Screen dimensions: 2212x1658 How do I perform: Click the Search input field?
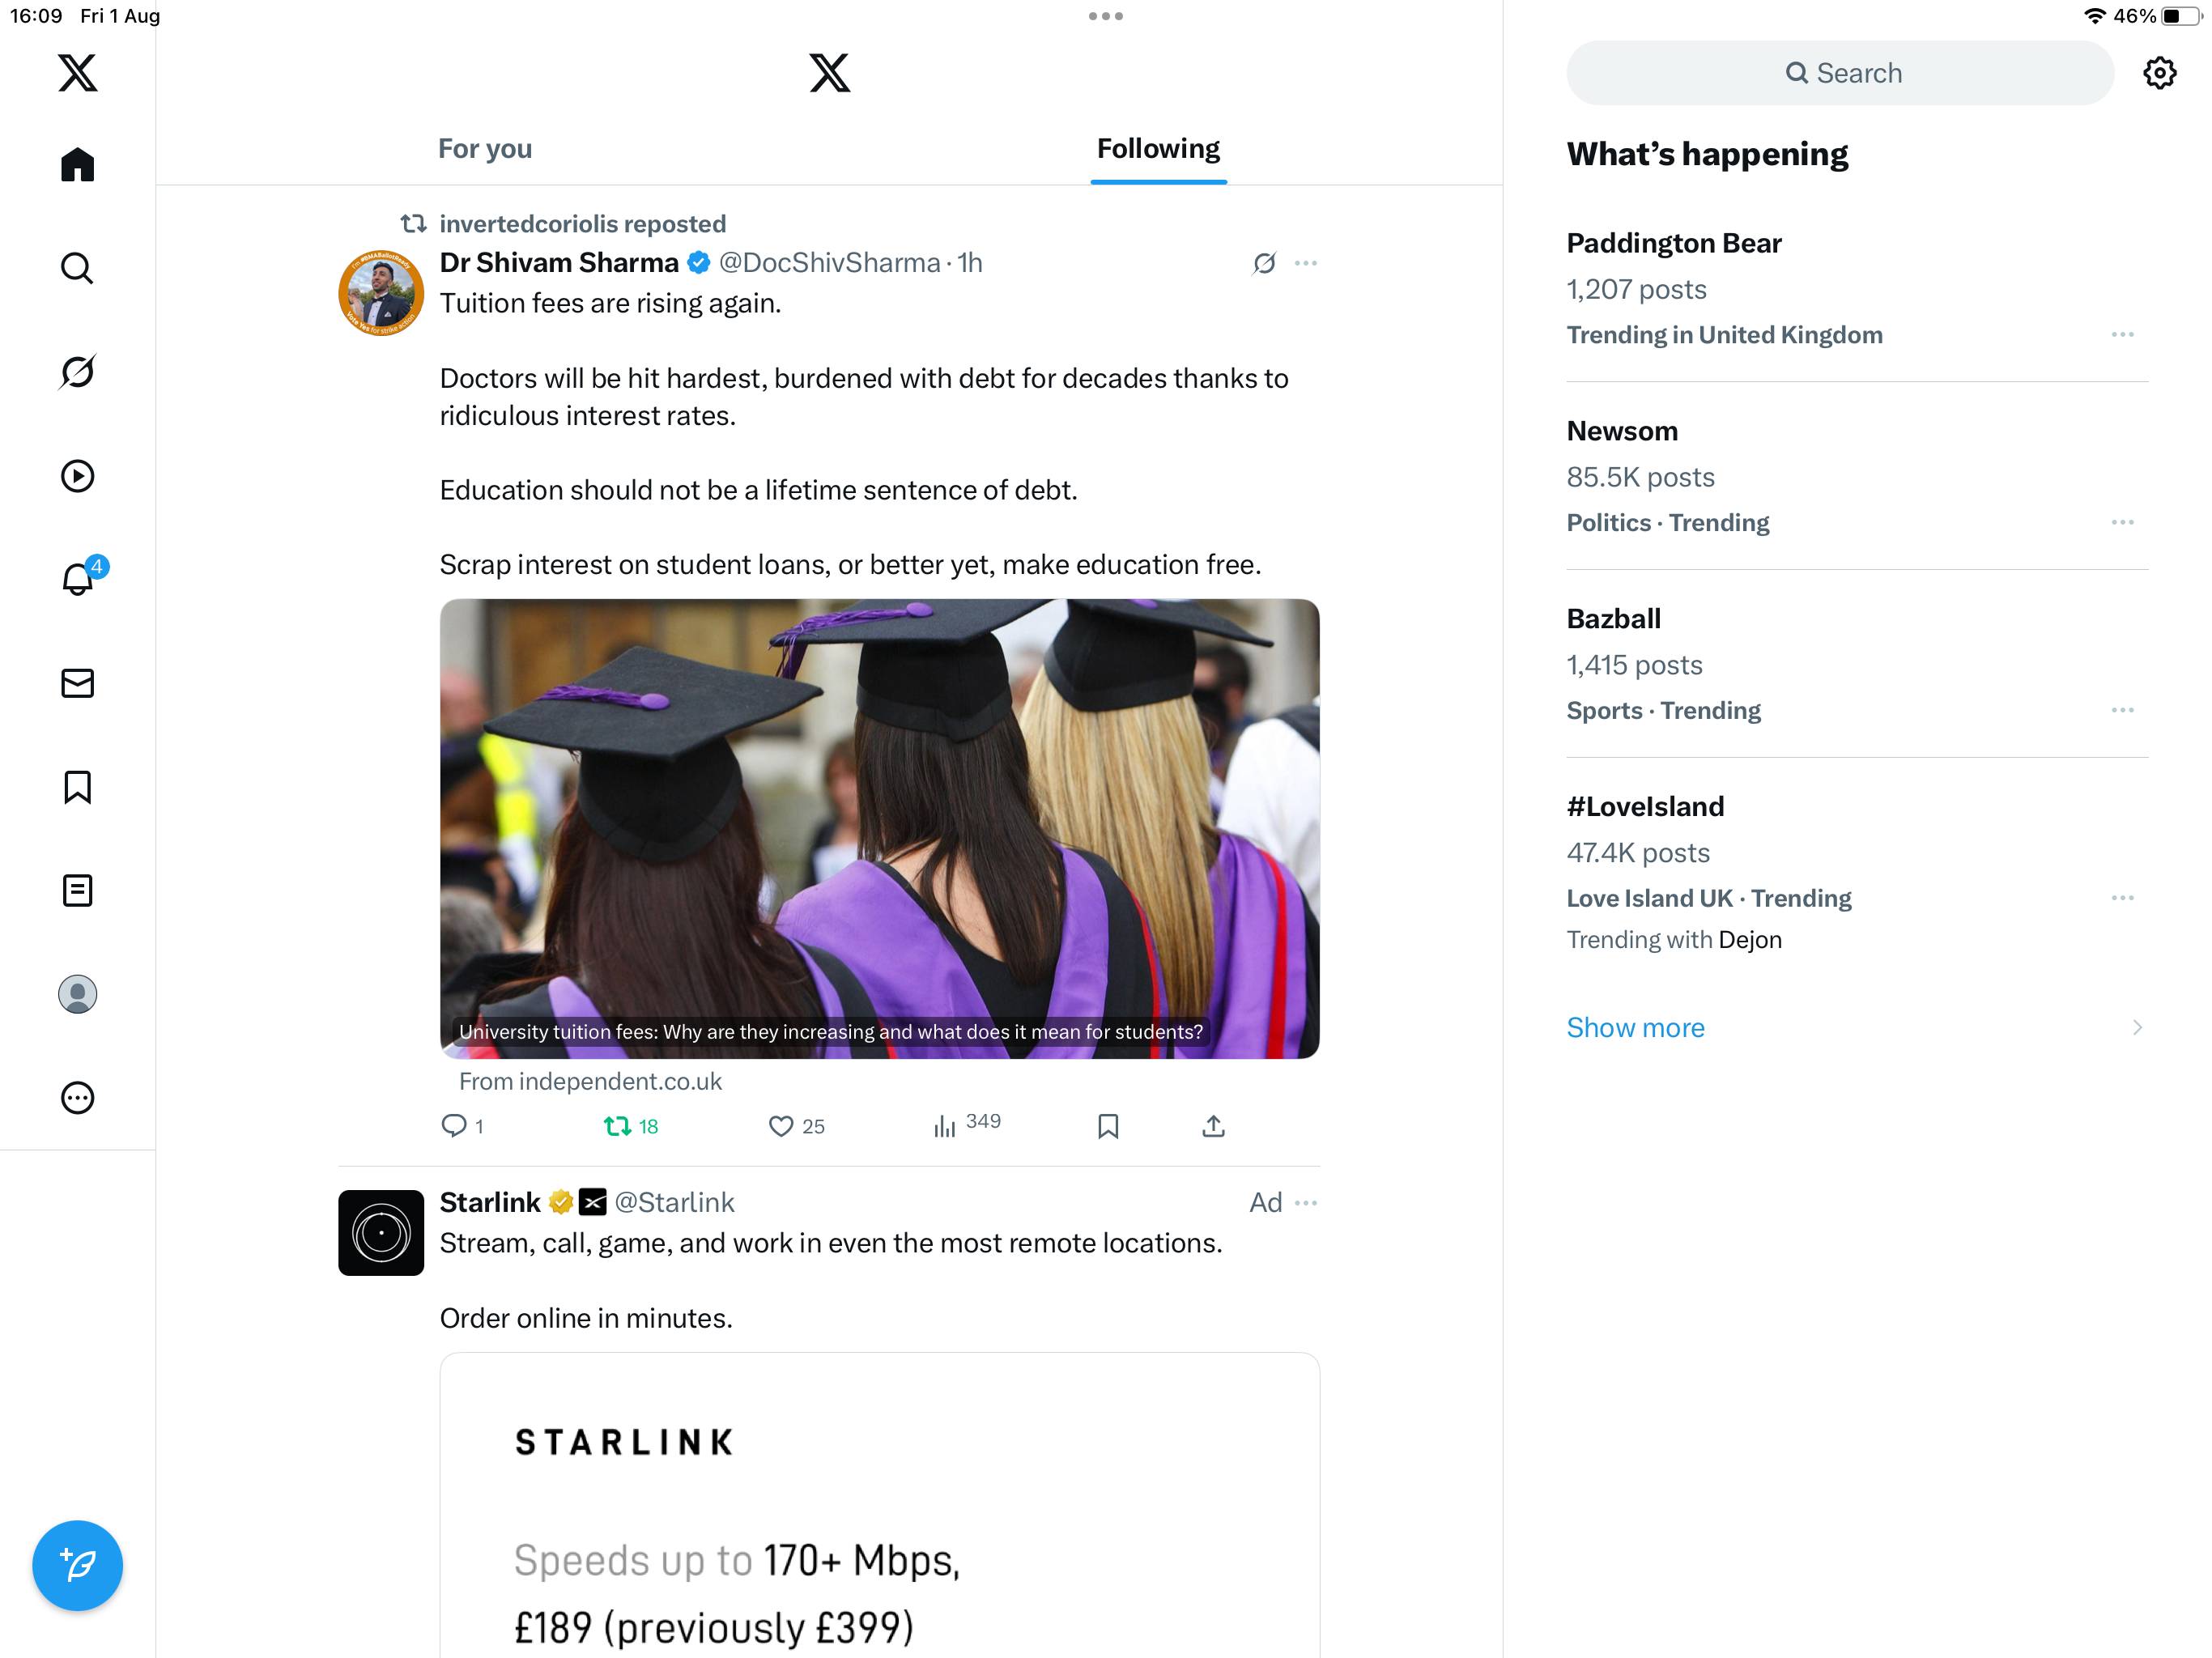[1839, 73]
